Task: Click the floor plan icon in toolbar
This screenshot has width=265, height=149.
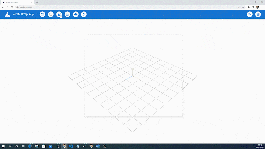Action: 51,14
